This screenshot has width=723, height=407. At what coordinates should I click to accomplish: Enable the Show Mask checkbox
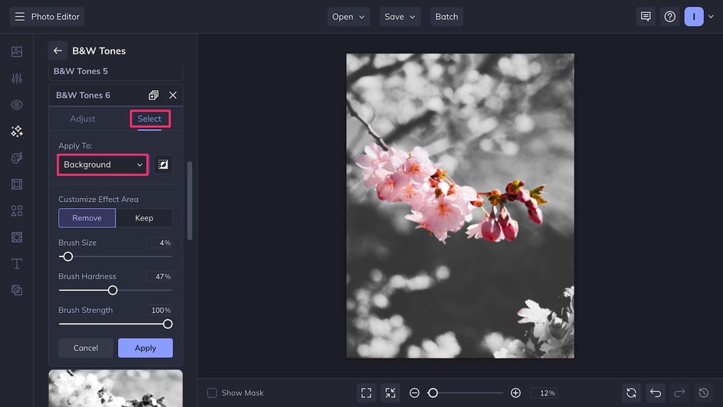(x=212, y=392)
